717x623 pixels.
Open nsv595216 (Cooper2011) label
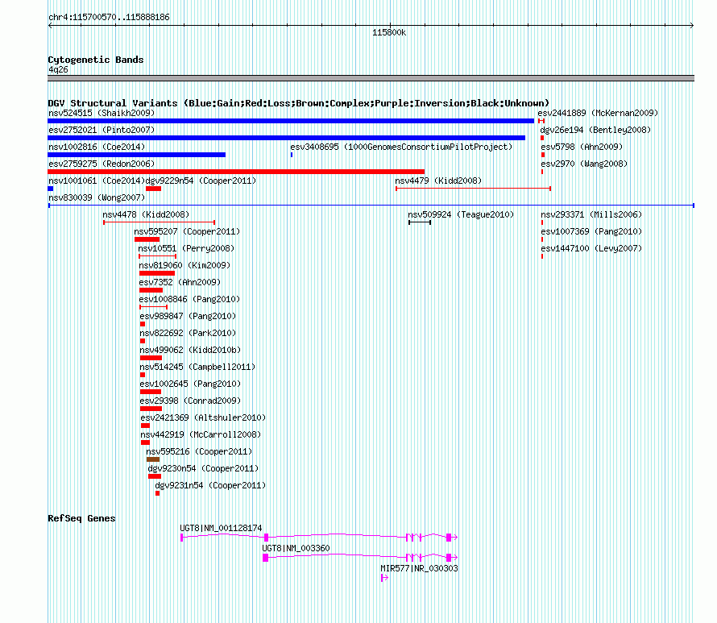[x=199, y=451]
